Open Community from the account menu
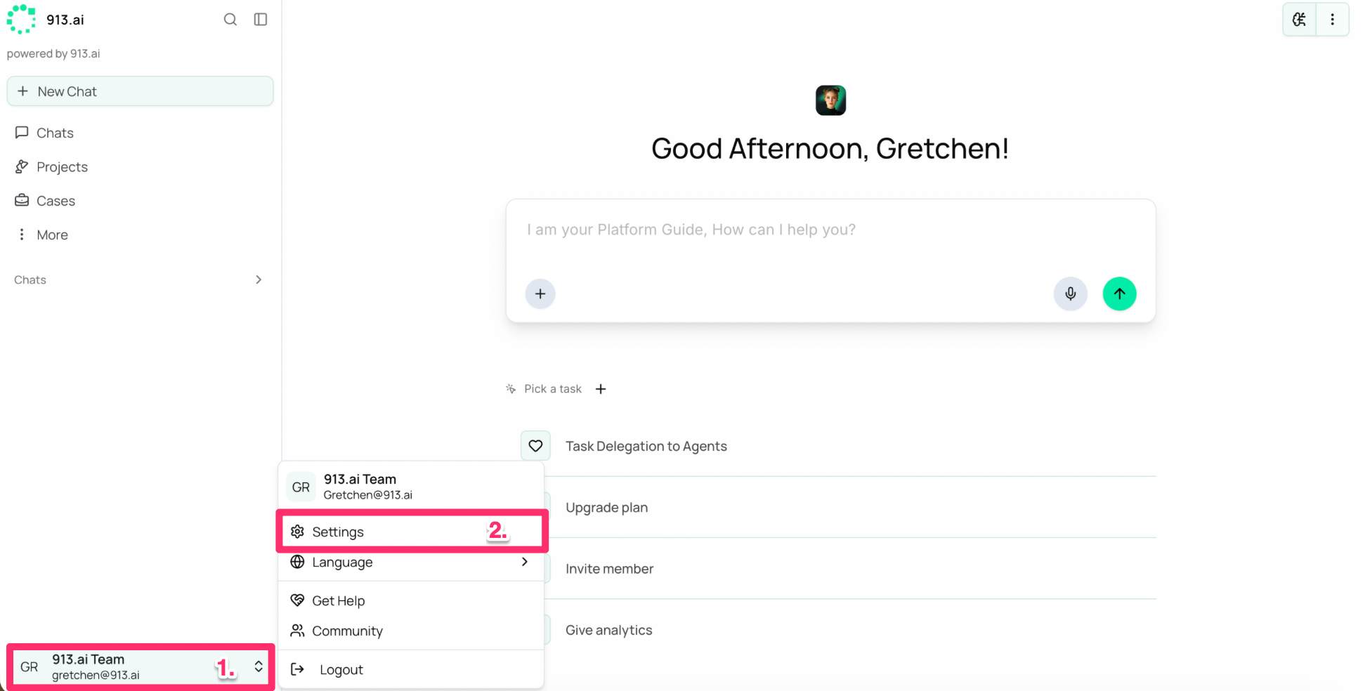 [411, 631]
